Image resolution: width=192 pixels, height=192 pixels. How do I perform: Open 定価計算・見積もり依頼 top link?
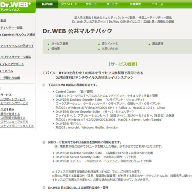click(x=158, y=22)
